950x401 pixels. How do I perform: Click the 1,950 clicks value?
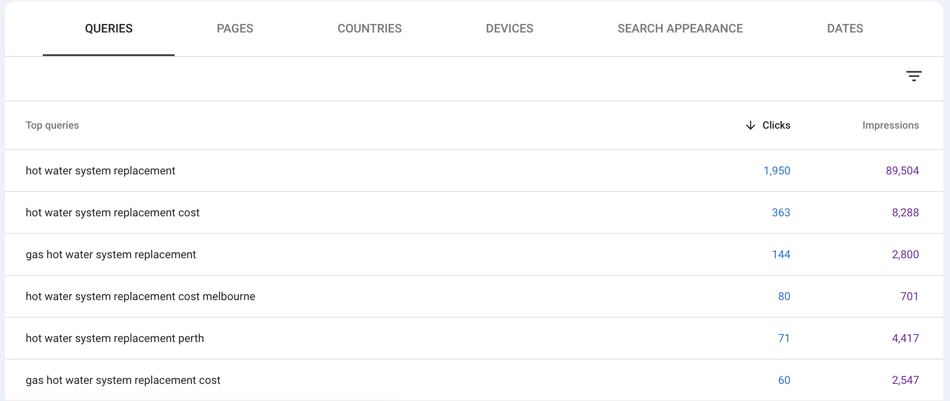[x=777, y=171]
